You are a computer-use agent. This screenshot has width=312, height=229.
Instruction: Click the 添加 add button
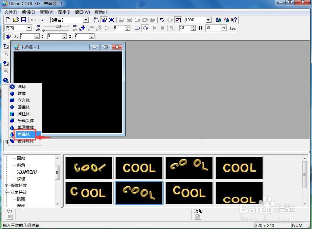point(198,216)
